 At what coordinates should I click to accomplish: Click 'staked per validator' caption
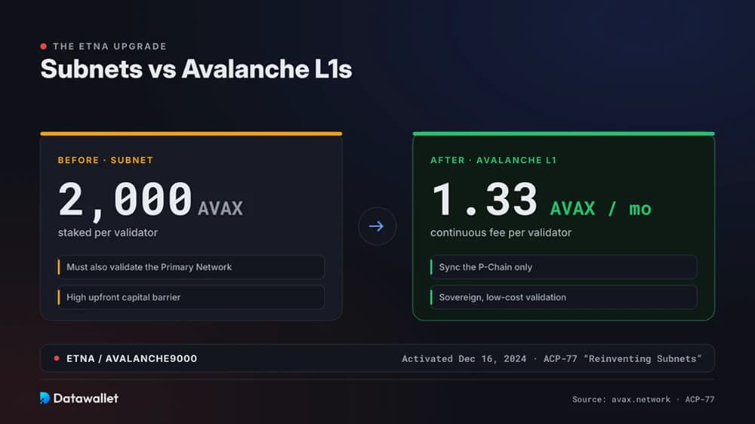[107, 232]
